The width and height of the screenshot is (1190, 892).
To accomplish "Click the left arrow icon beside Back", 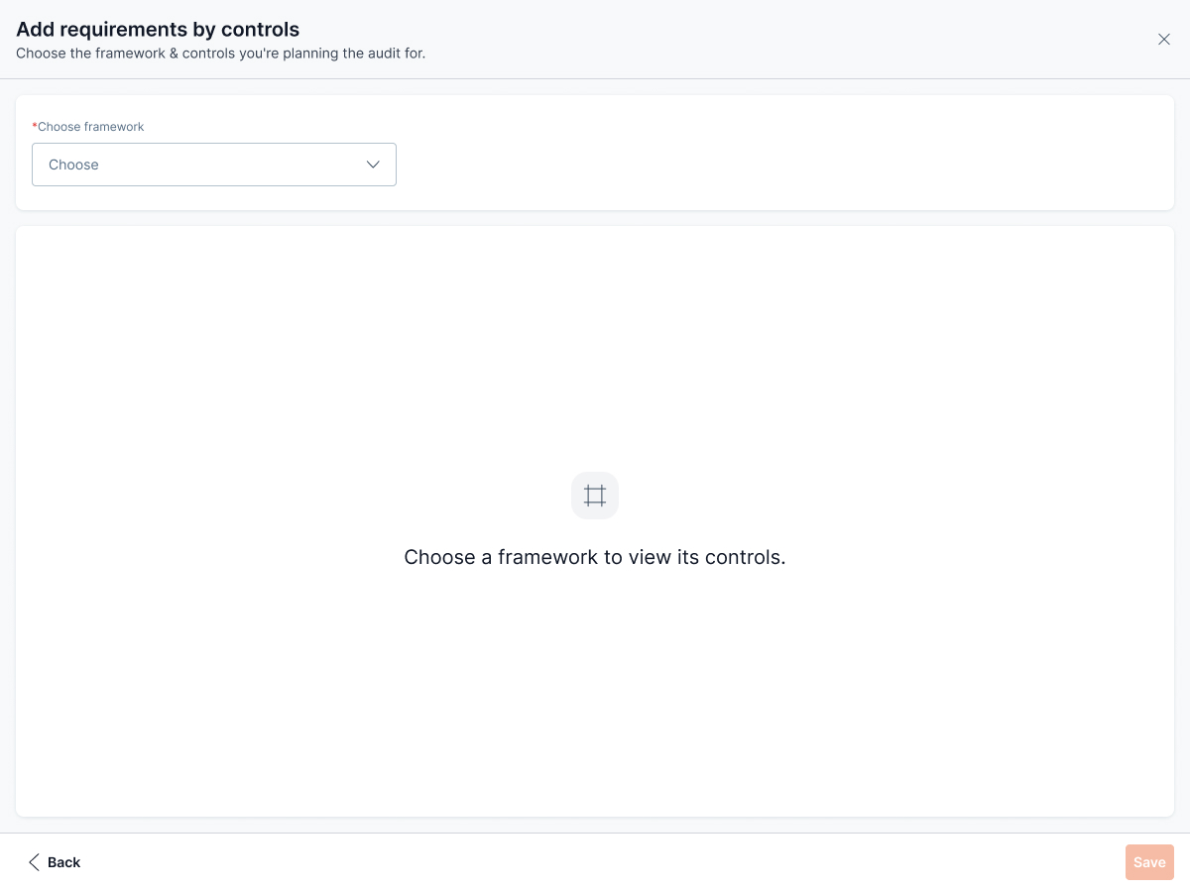I will pyautogui.click(x=35, y=862).
